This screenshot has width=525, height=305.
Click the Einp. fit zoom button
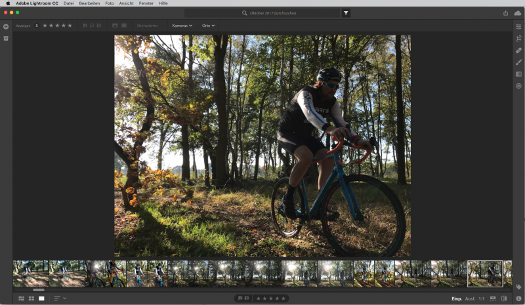[456, 298]
